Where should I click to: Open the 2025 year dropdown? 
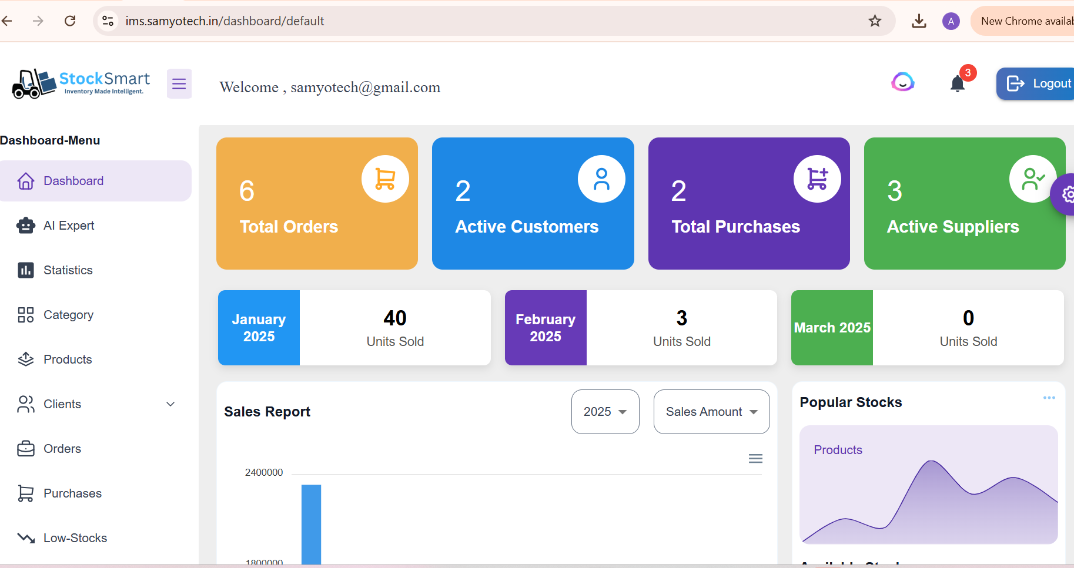[605, 412]
